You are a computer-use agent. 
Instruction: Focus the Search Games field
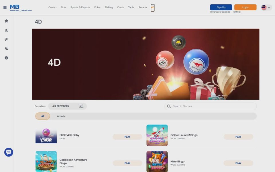[210, 106]
